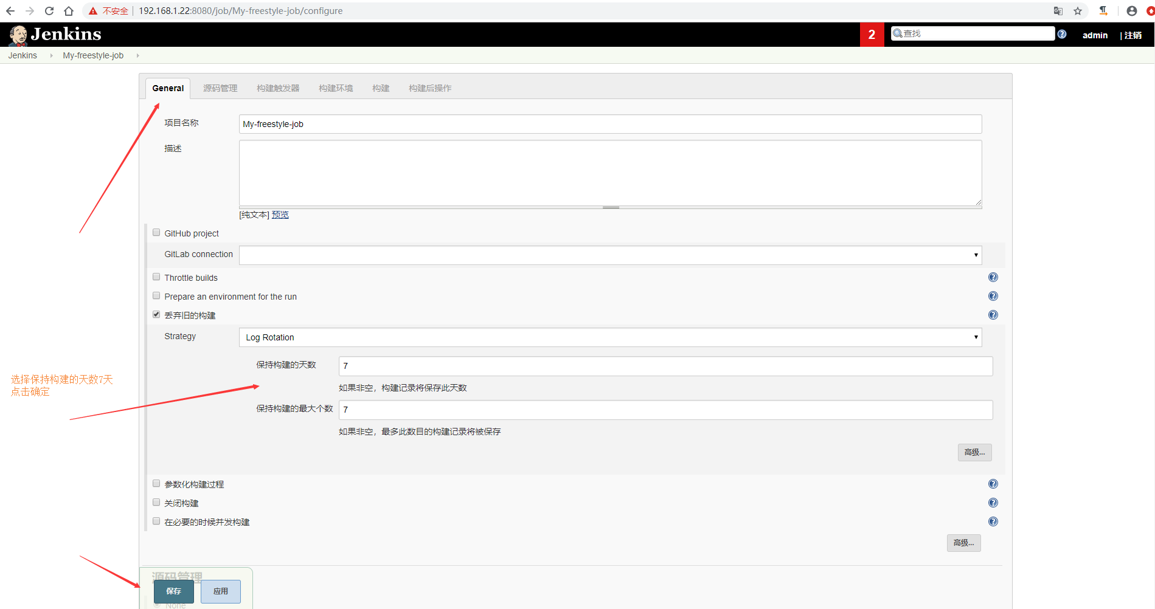Viewport: 1155px width, 609px height.
Task: Open help for 在必要的时候并发构建
Action: click(993, 521)
